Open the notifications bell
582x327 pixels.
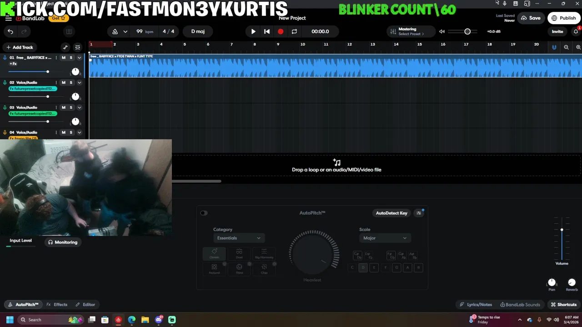pos(576,31)
